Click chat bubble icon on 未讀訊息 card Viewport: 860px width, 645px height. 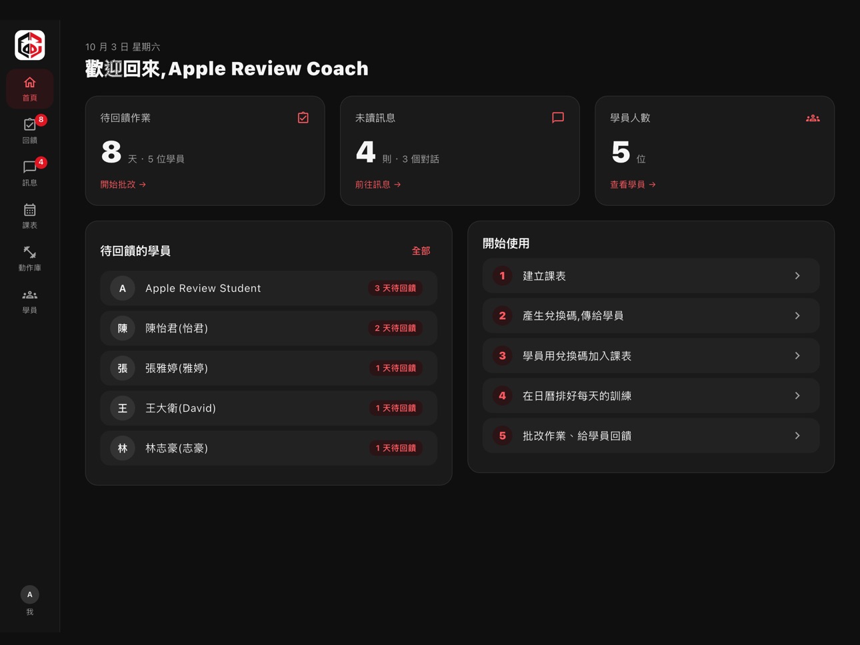pos(558,118)
